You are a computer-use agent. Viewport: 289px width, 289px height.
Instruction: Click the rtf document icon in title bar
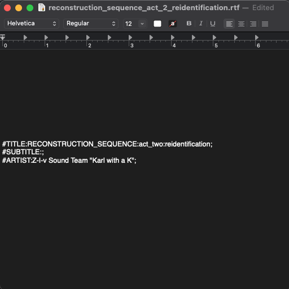tap(42, 8)
